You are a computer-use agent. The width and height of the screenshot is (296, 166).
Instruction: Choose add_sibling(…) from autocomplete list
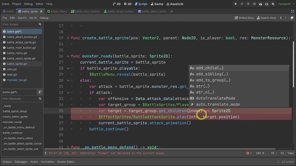coord(239,74)
